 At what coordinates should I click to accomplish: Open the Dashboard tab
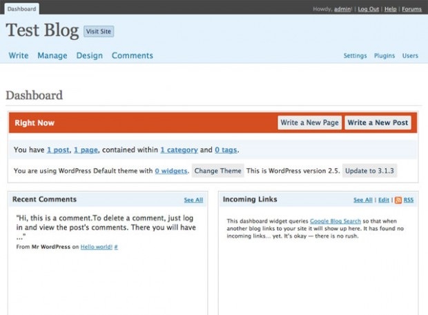click(x=22, y=9)
